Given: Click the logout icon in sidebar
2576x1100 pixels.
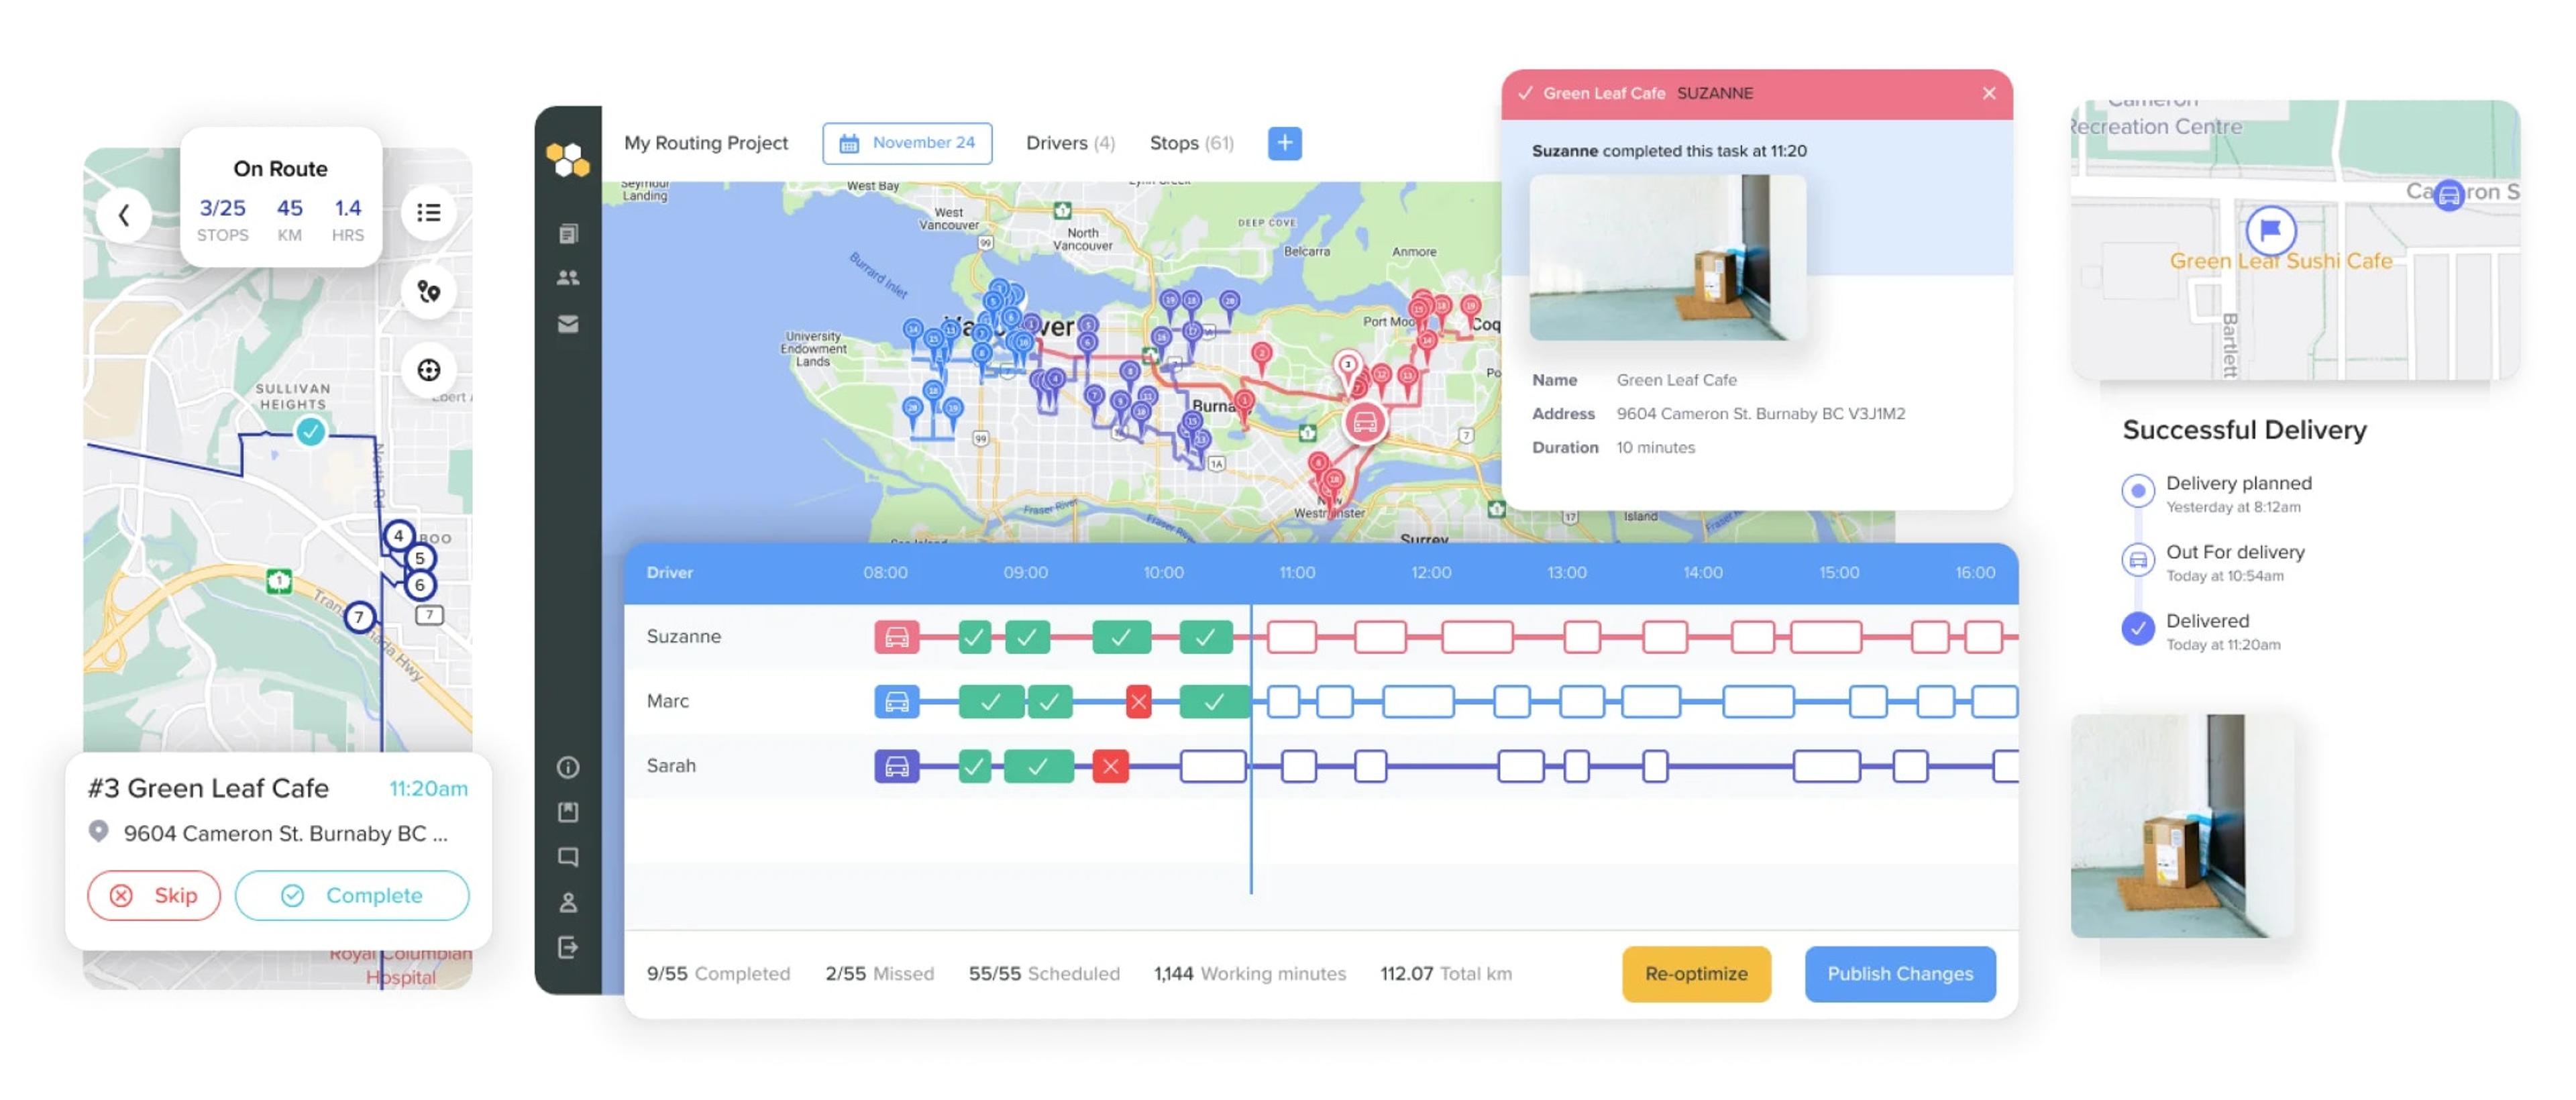Looking at the screenshot, I should click(x=568, y=947).
